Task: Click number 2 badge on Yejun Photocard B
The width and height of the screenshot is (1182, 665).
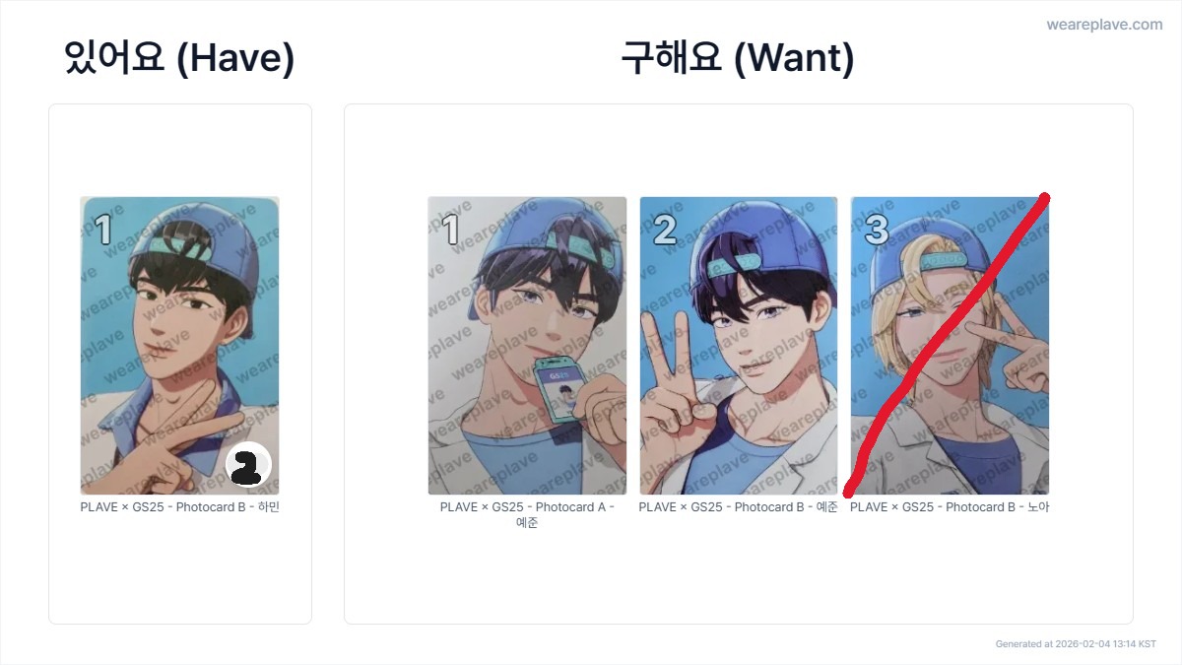Action: (664, 231)
